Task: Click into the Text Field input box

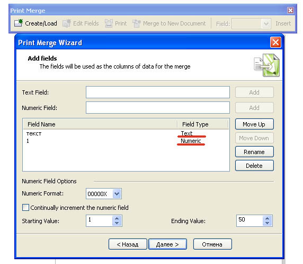Action: 158,92
